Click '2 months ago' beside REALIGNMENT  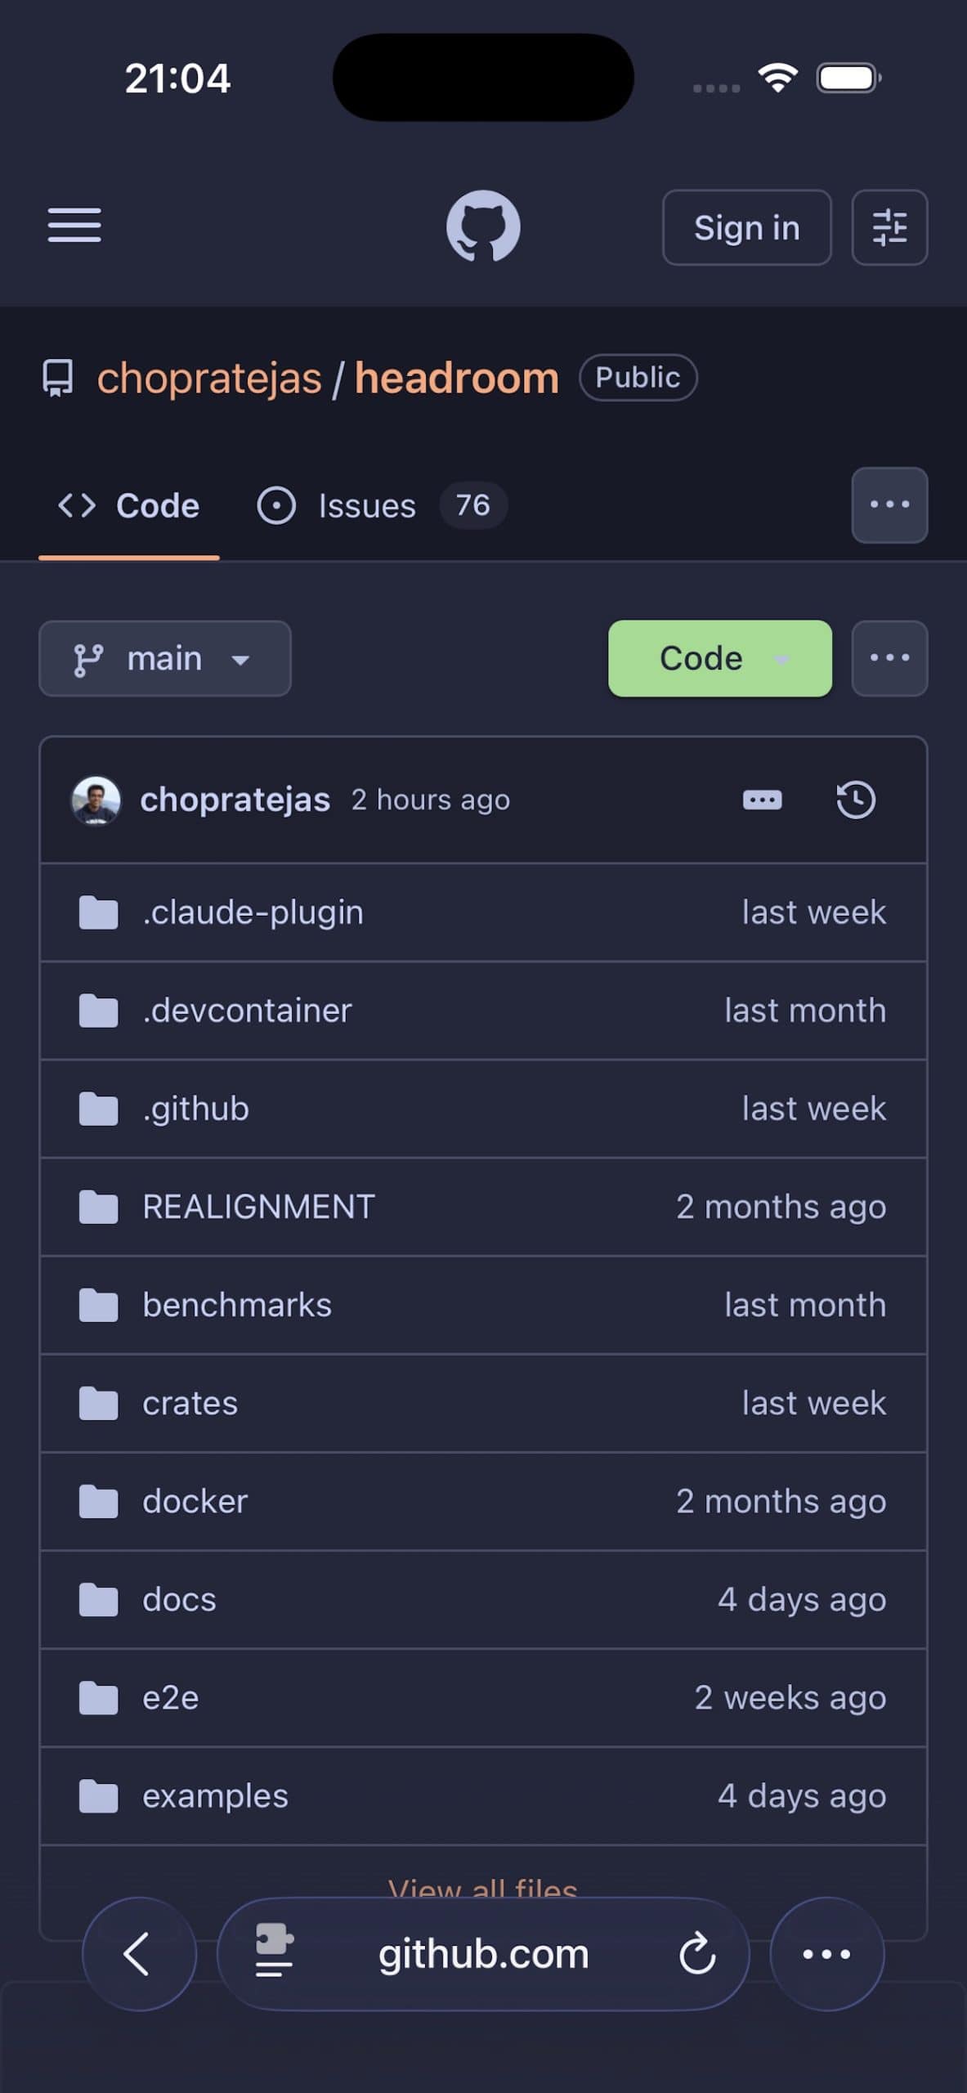click(x=781, y=1207)
